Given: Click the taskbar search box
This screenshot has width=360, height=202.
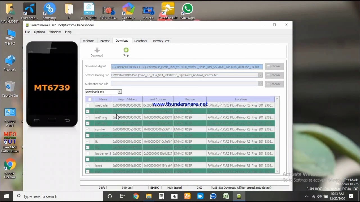Looking at the screenshot, I should tap(58, 196).
